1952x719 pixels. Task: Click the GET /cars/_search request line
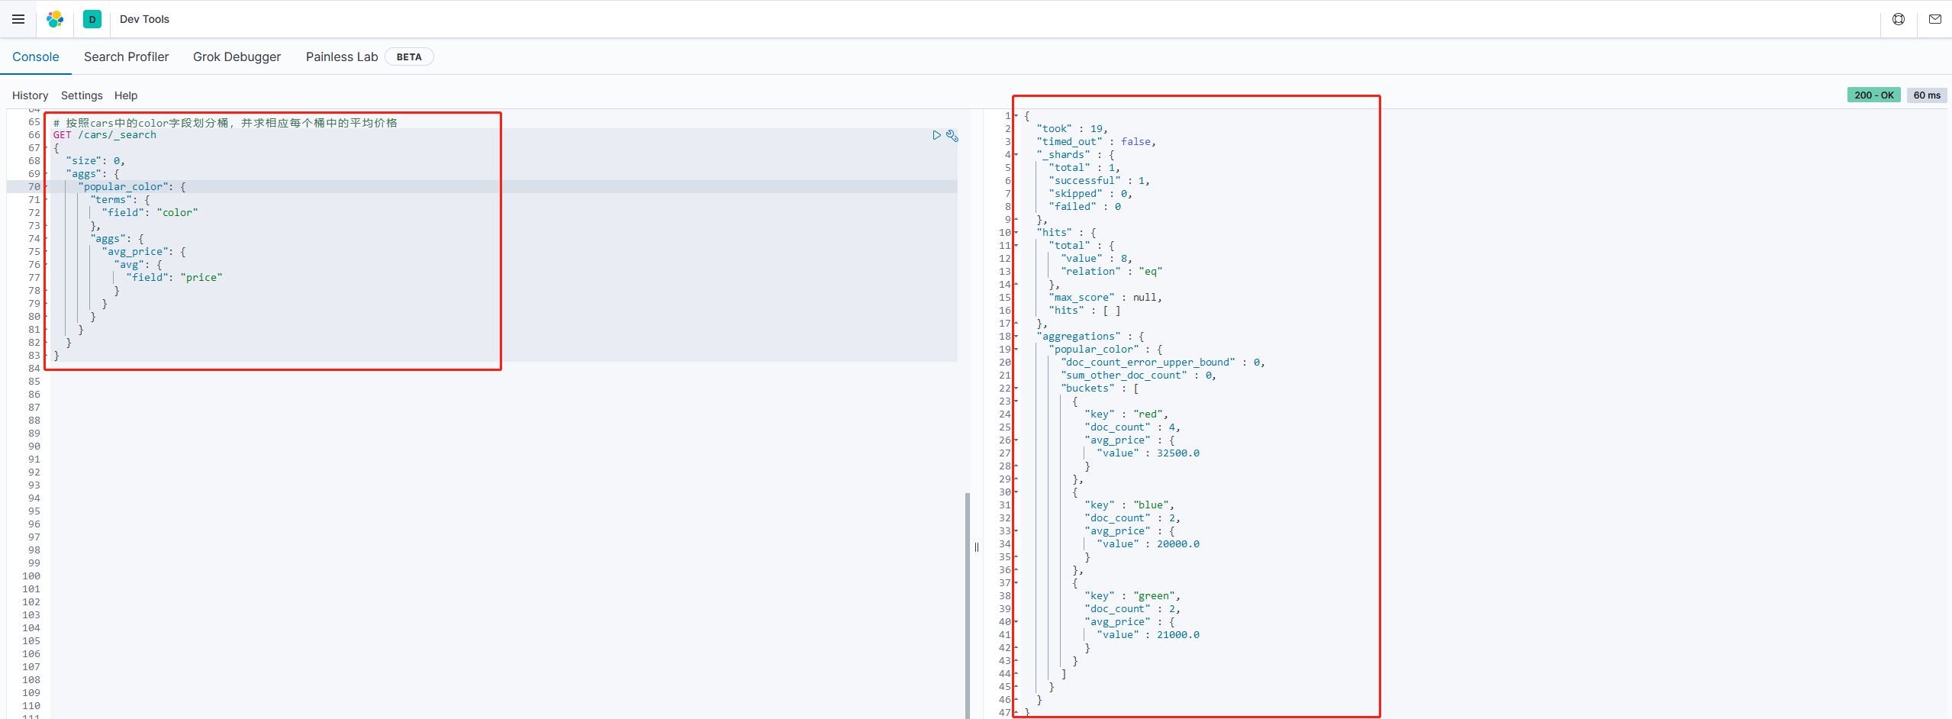pyautogui.click(x=105, y=135)
